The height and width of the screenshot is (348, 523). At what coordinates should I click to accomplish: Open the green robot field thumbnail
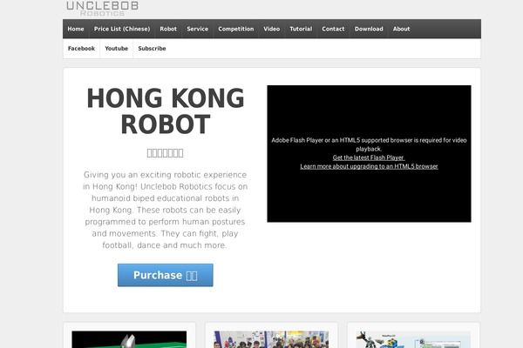[129, 339]
